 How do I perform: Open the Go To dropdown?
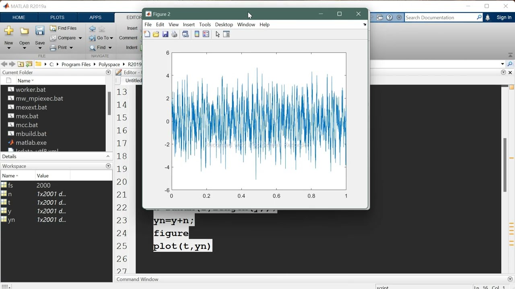(x=101, y=38)
